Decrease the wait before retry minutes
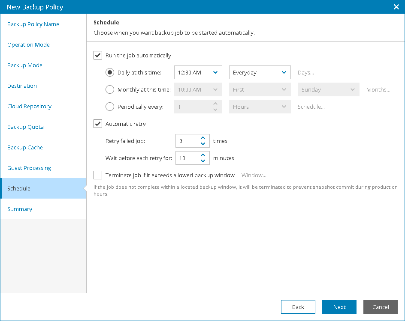 (203, 161)
